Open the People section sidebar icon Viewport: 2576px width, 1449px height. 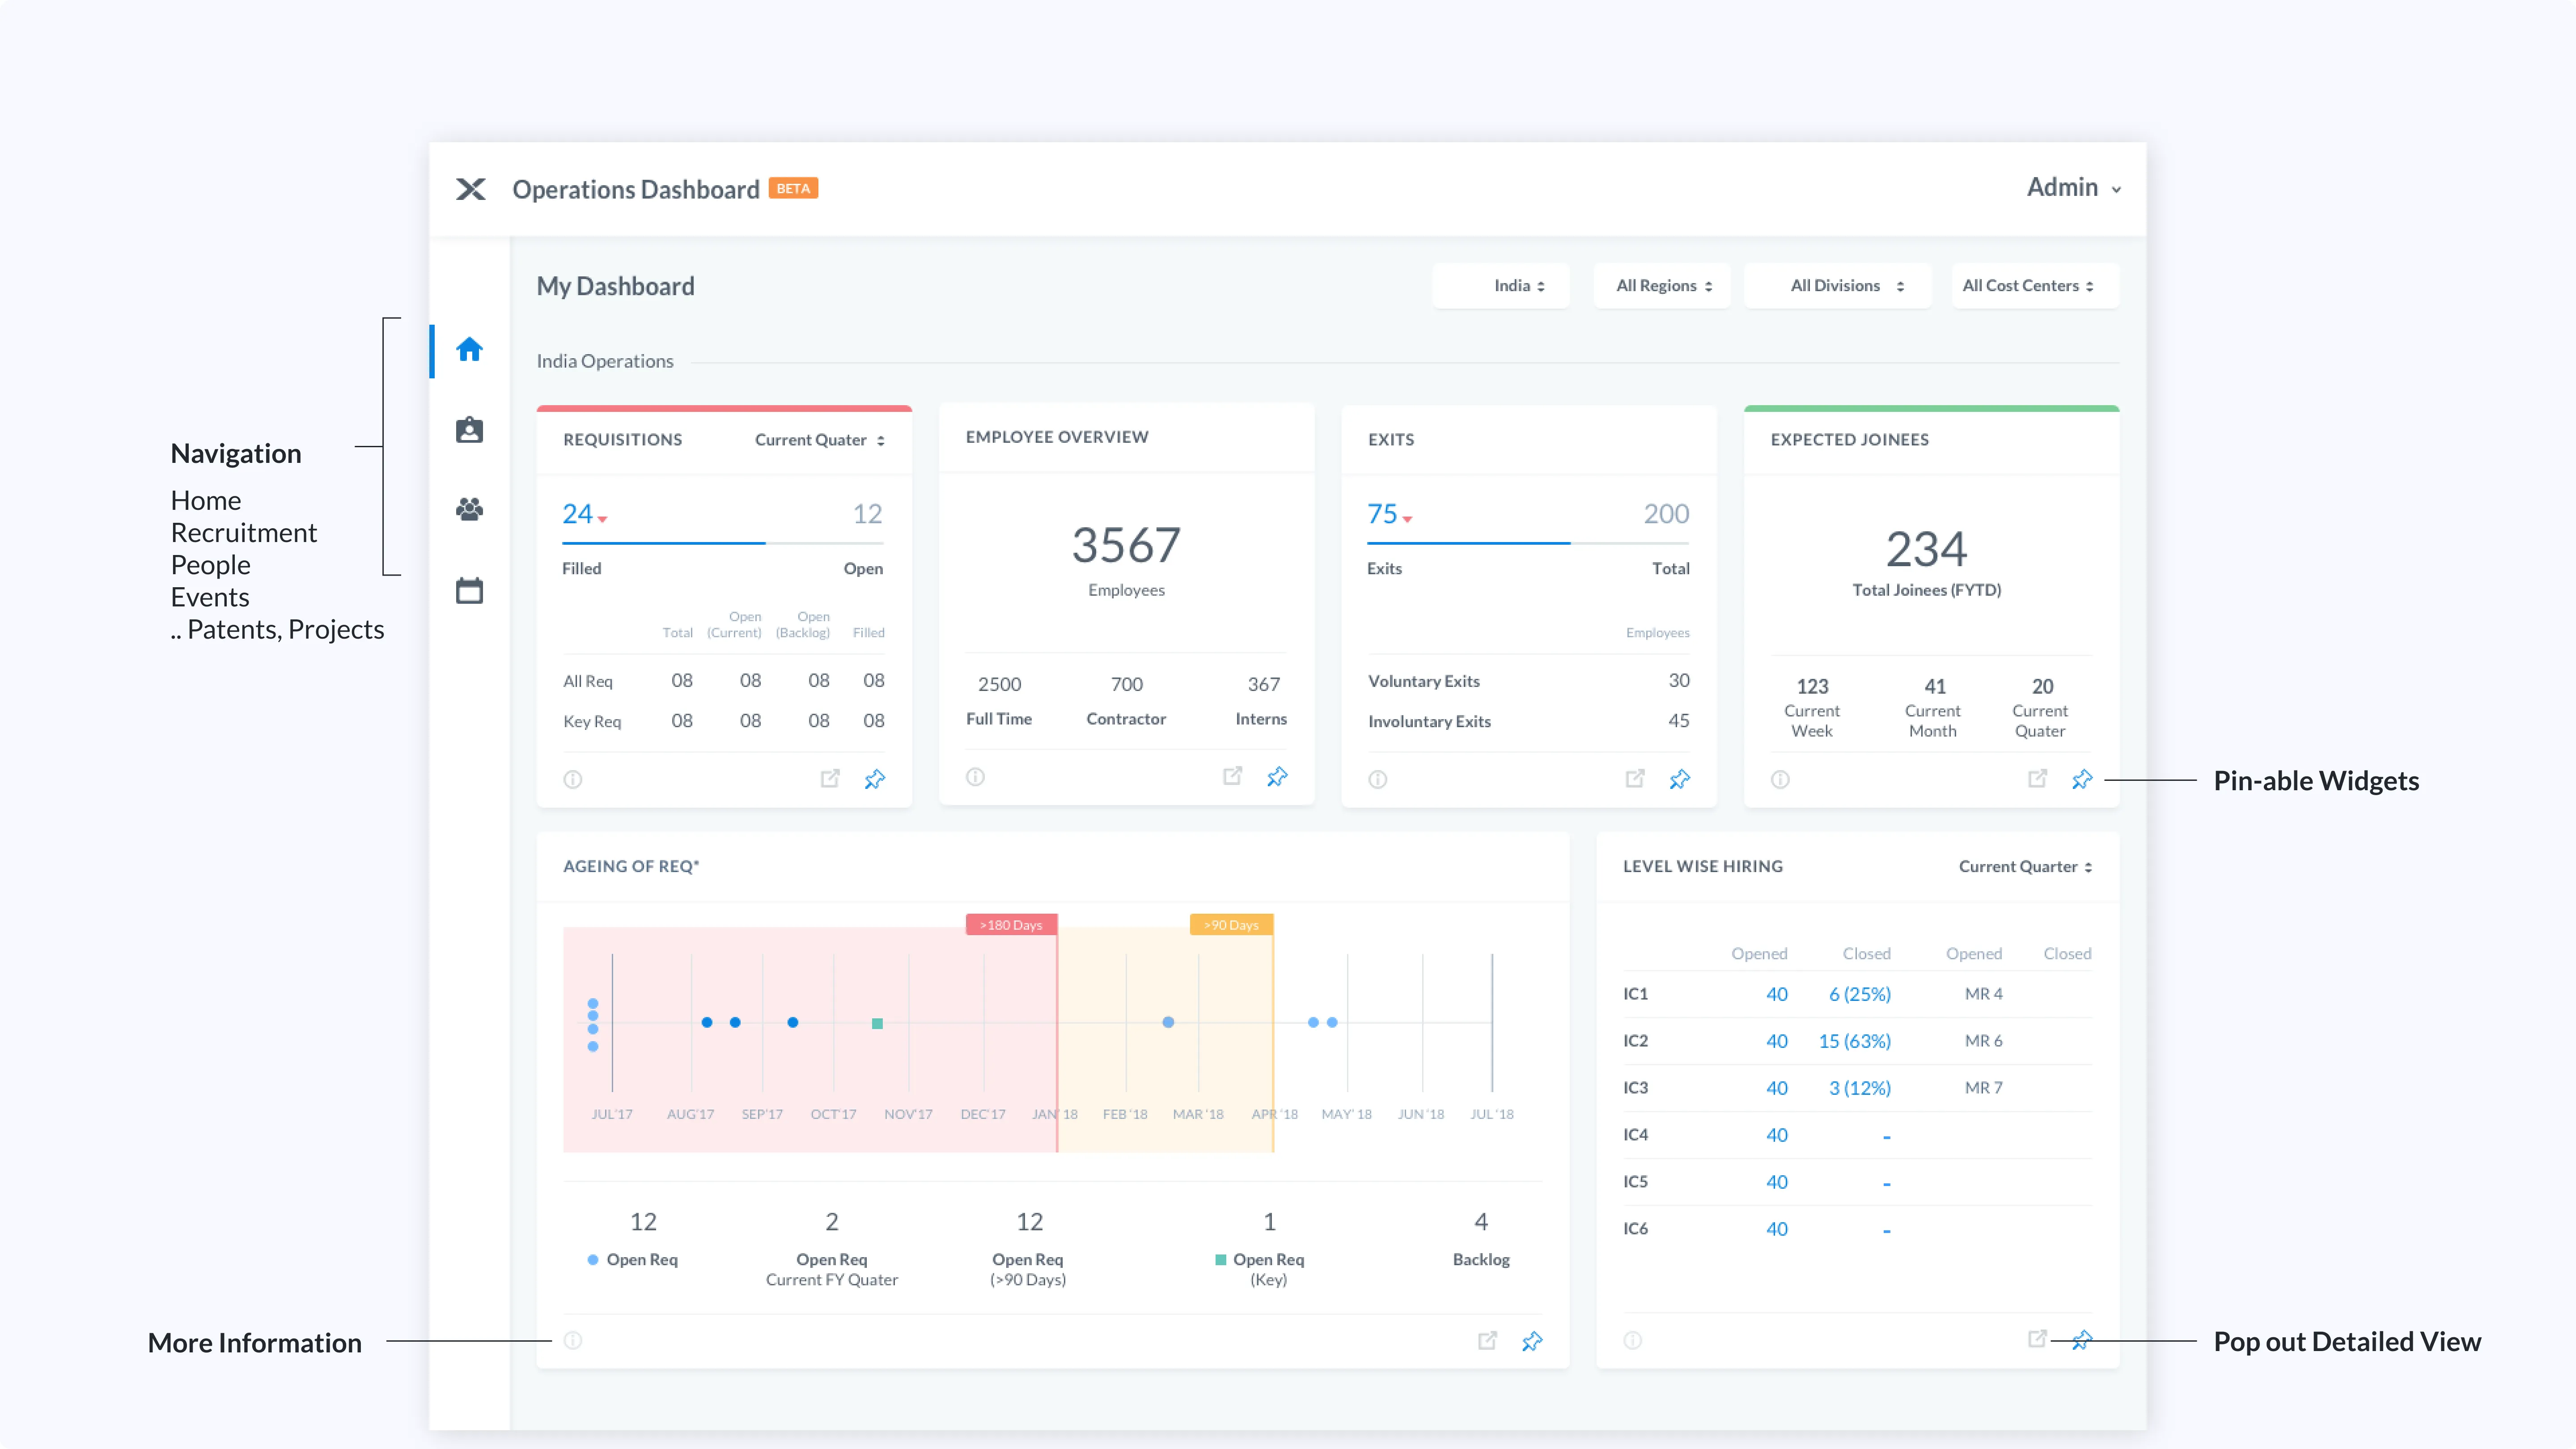(469, 509)
